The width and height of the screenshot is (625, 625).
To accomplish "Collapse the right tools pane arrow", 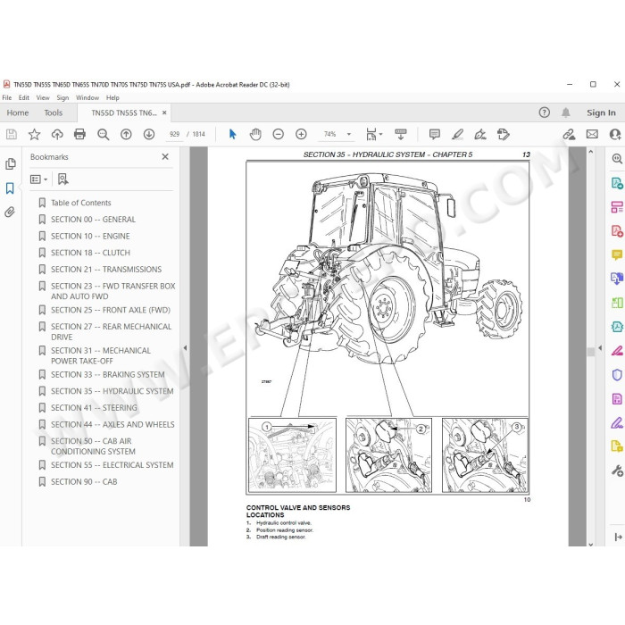I will (600, 348).
